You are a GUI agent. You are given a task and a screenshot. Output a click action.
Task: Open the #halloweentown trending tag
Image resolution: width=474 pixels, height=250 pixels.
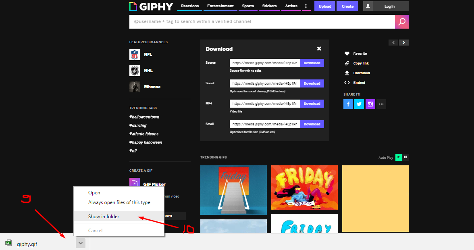click(x=144, y=117)
